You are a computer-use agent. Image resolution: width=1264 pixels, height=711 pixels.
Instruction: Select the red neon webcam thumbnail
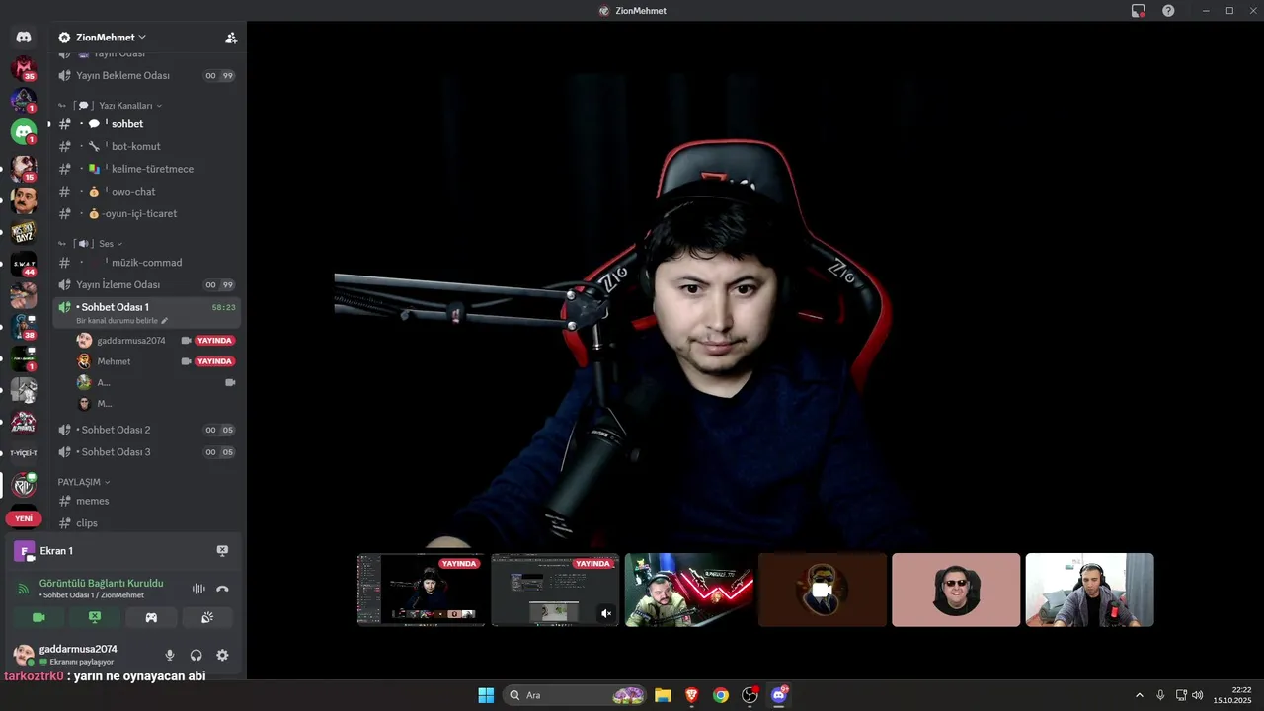click(689, 590)
